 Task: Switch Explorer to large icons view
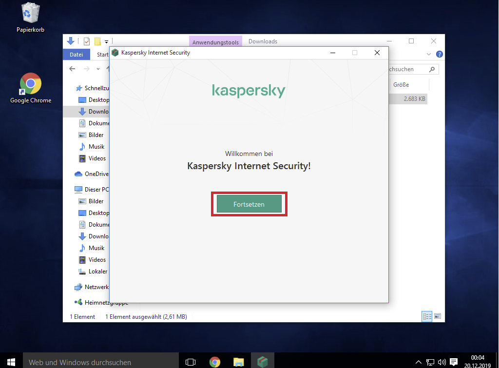tap(438, 316)
